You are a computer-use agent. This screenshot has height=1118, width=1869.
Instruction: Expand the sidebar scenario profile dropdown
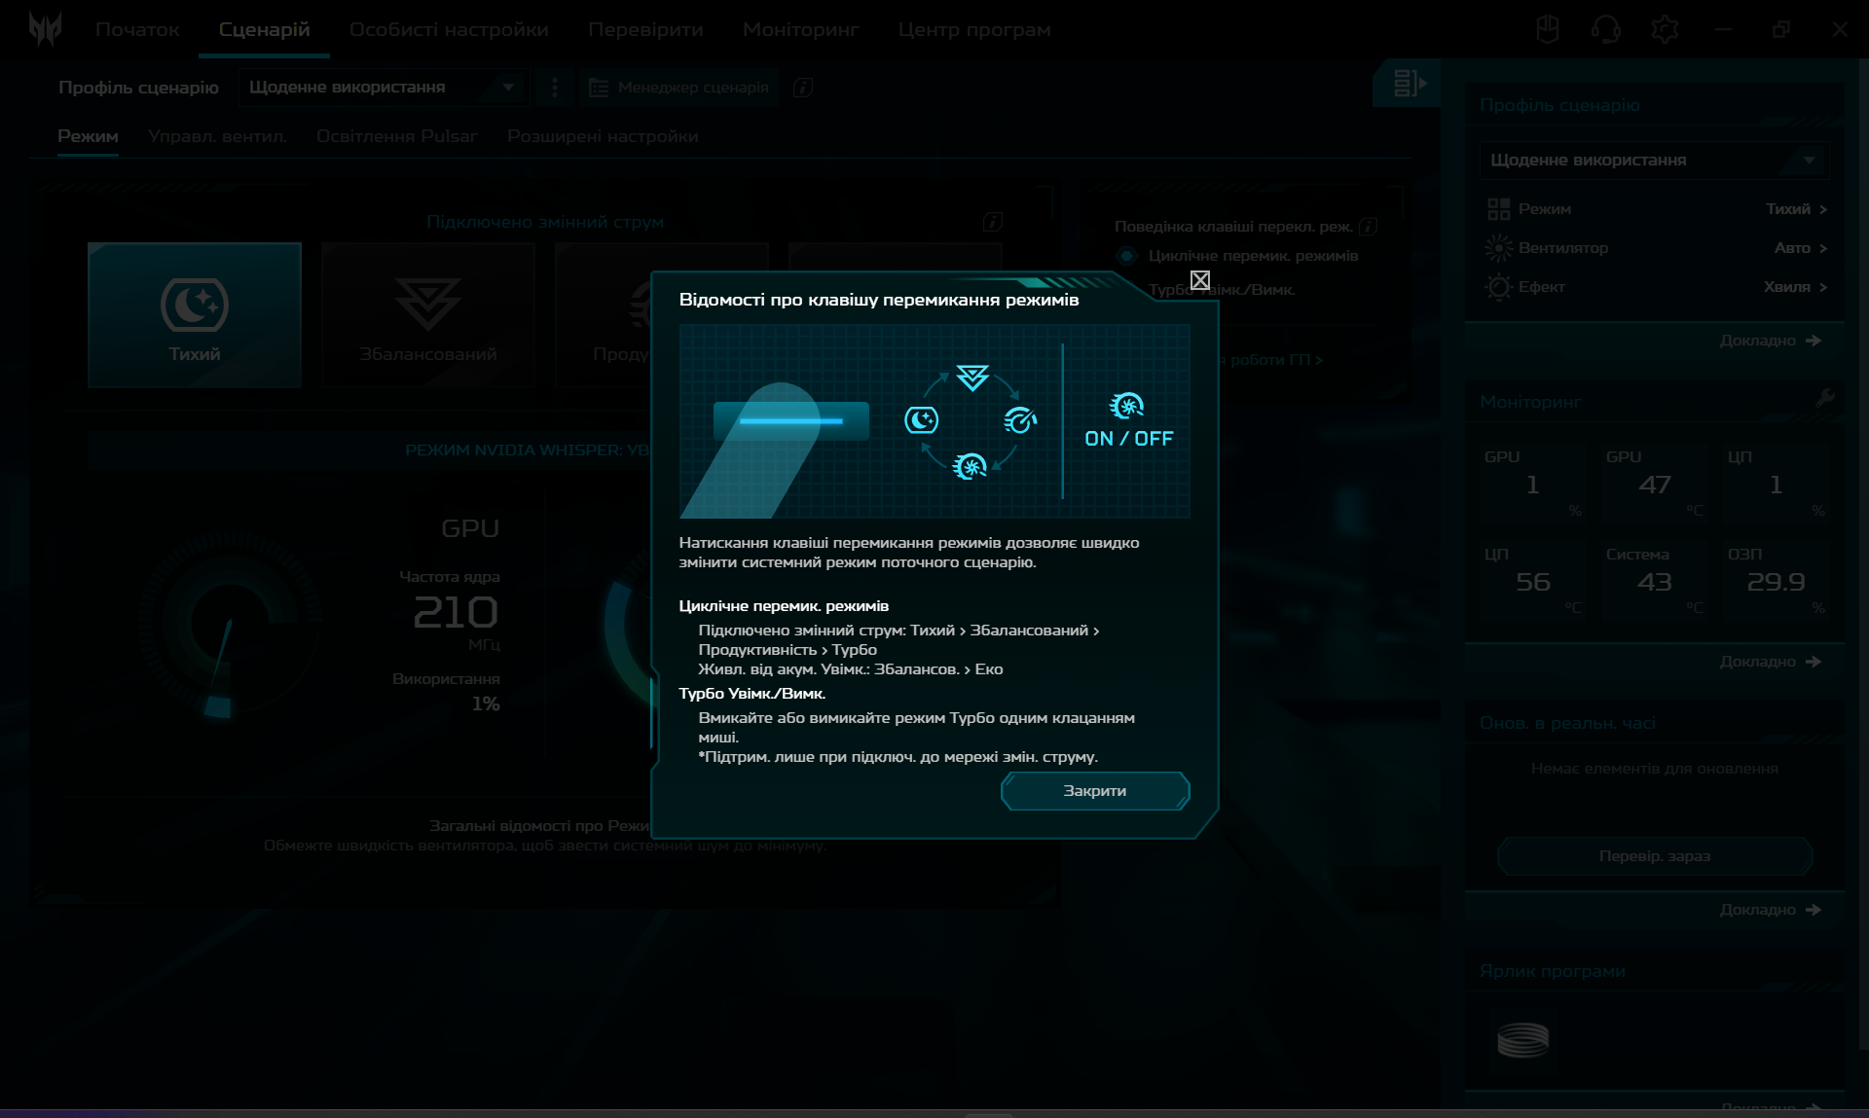[x=1653, y=160]
